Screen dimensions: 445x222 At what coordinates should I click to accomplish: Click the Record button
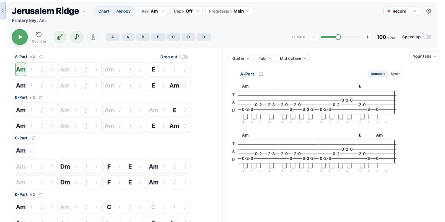397,11
